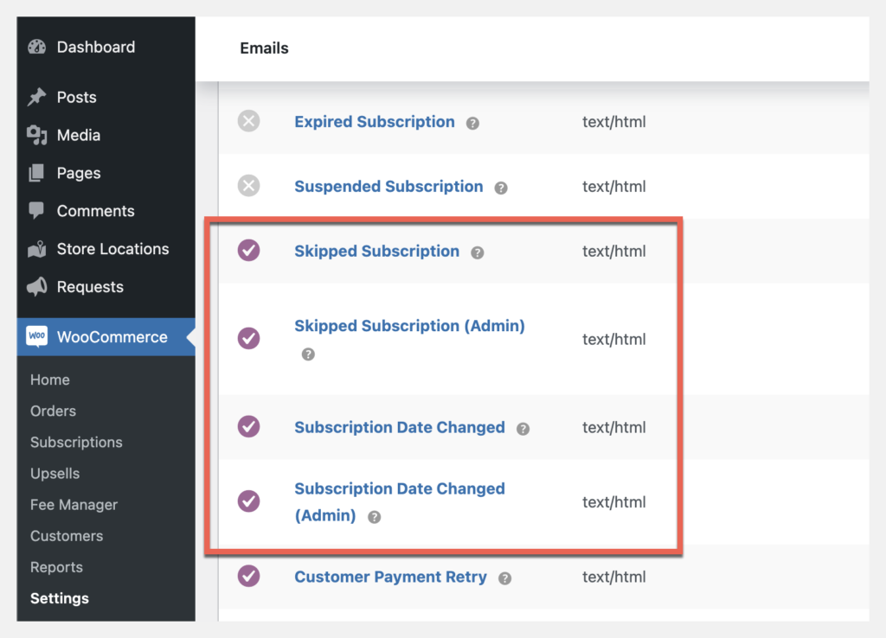Disable the Skipped Subscription email
The image size is (886, 638).
pyautogui.click(x=248, y=251)
